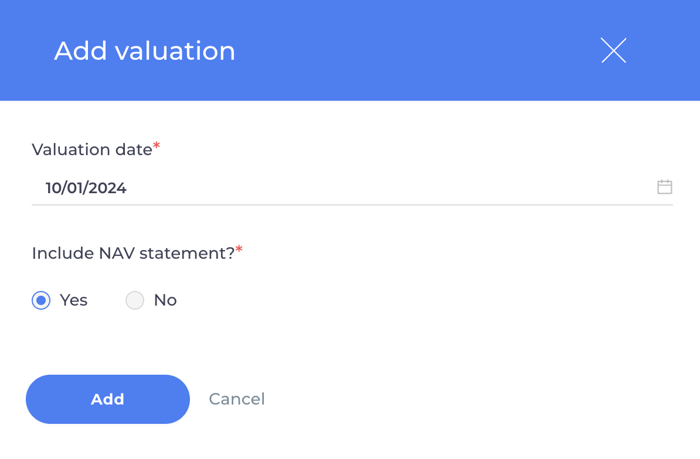
Task: Choose No for the NAV statement question
Action: (x=135, y=300)
